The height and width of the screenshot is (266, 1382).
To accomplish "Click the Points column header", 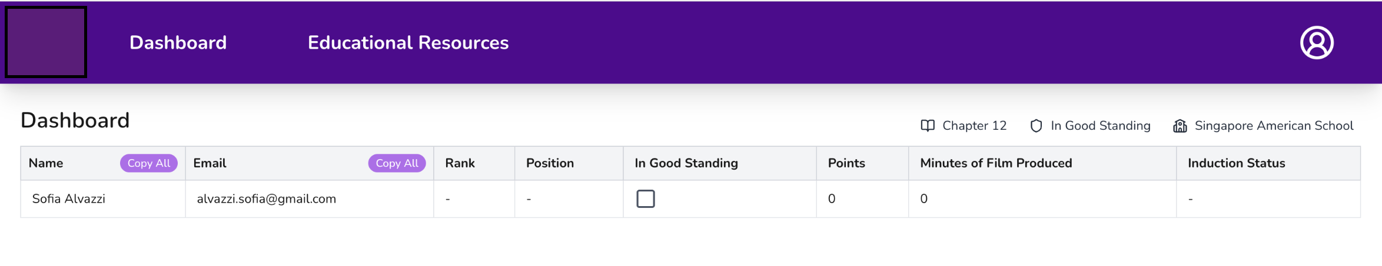I will pyautogui.click(x=846, y=163).
